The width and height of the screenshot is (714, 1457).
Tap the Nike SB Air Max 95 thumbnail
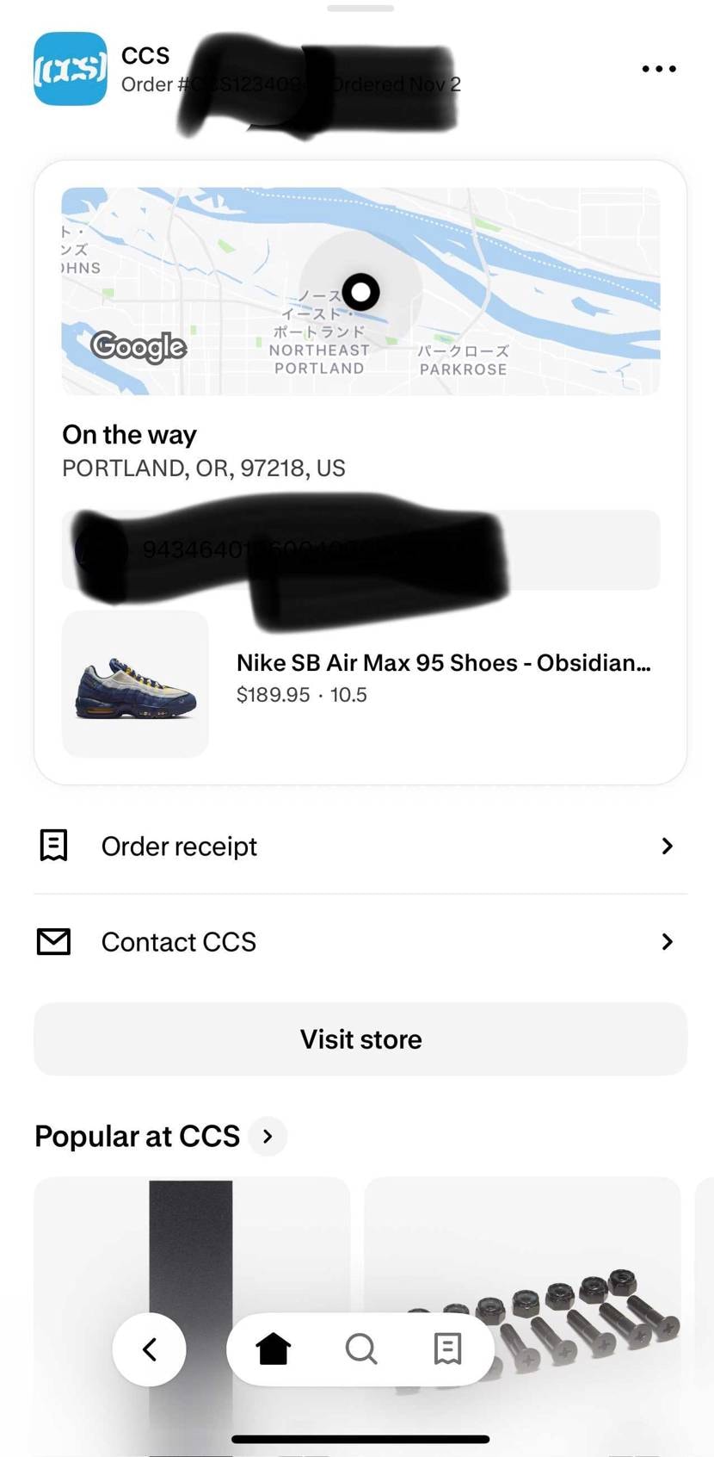135,685
